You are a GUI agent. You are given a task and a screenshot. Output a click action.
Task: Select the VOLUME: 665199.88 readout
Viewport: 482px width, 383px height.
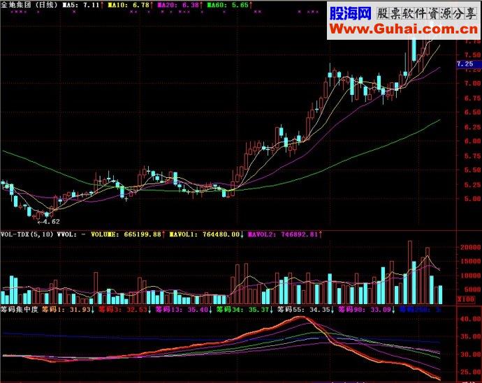(126, 234)
